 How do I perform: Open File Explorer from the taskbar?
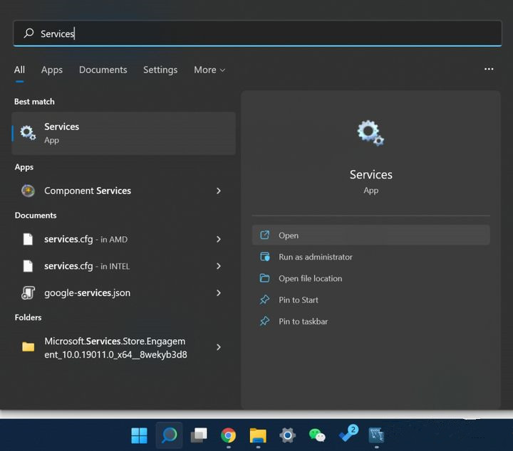coord(258,435)
